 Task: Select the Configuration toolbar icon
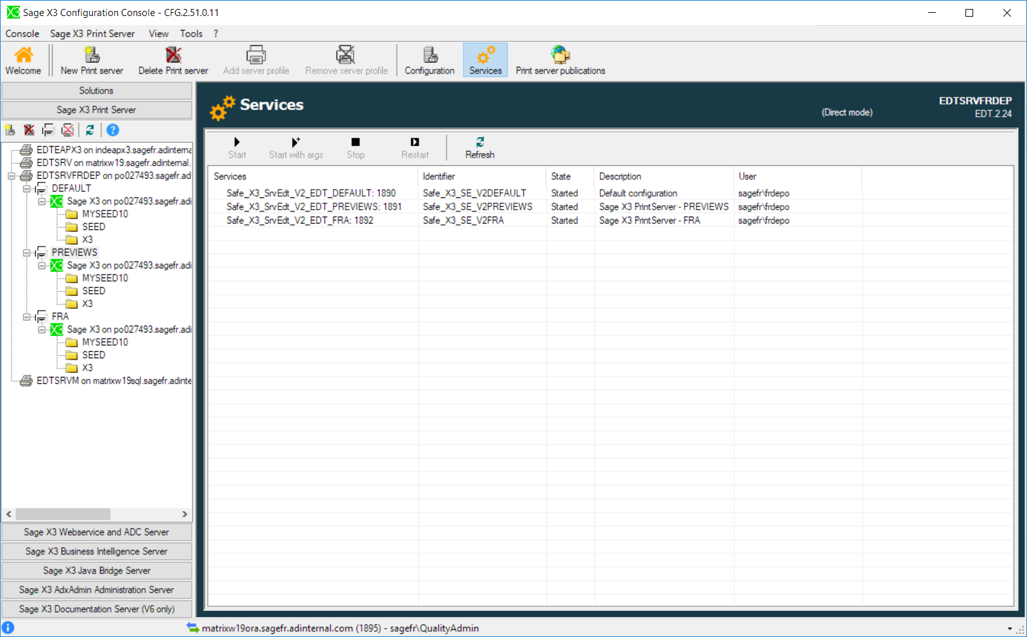tap(429, 60)
